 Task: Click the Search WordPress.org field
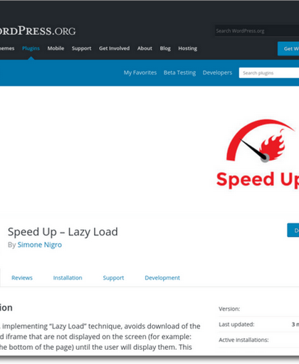[x=257, y=31]
